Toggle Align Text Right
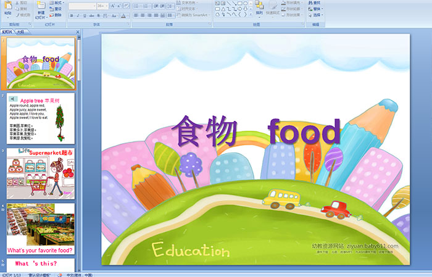This screenshot has width=432, height=277. (149, 15)
